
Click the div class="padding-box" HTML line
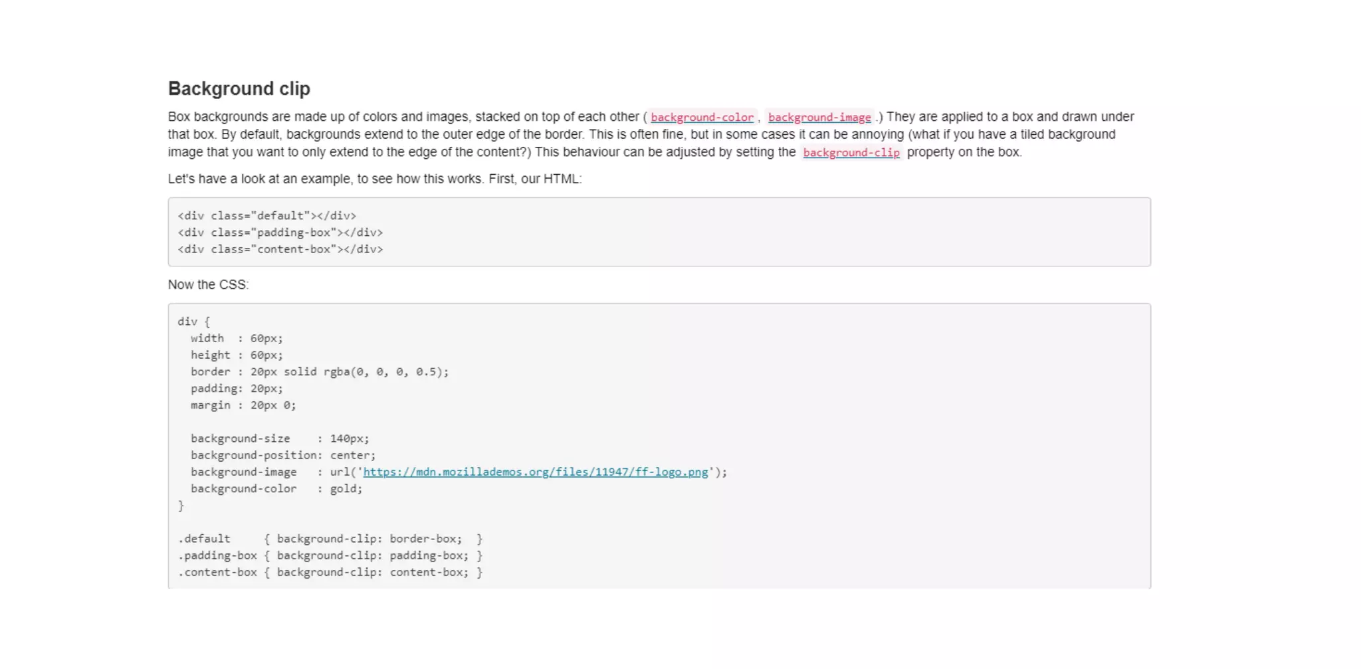pyautogui.click(x=280, y=233)
